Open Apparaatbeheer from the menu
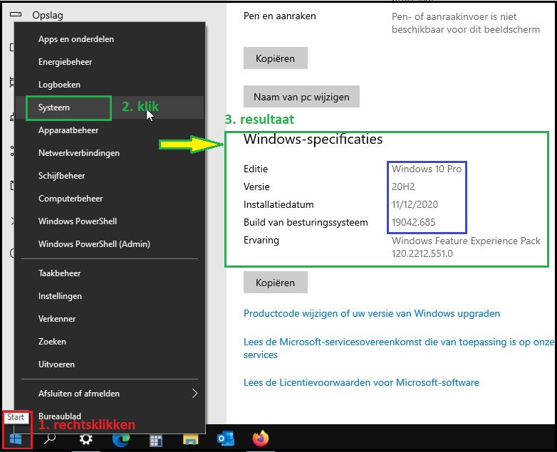 pyautogui.click(x=110, y=130)
